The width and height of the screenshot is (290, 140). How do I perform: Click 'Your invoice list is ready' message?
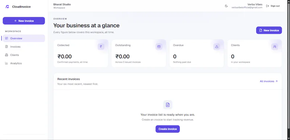tap(167, 115)
